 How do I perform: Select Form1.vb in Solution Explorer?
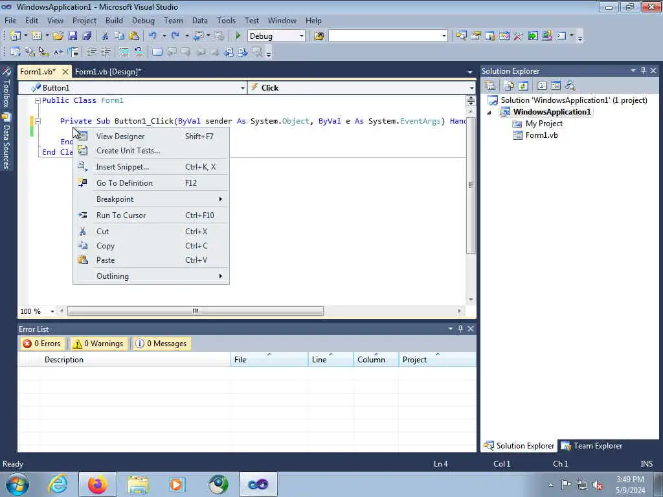[541, 135]
